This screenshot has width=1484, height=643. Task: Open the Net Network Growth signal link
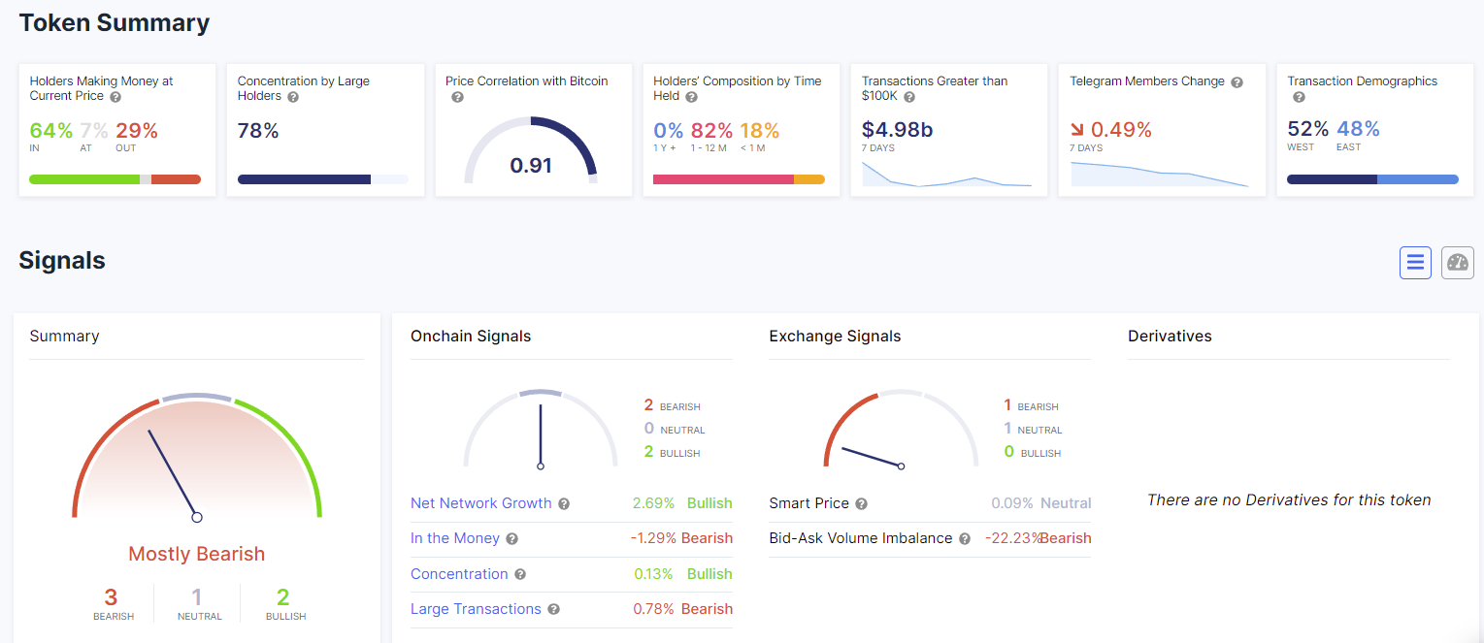click(481, 503)
